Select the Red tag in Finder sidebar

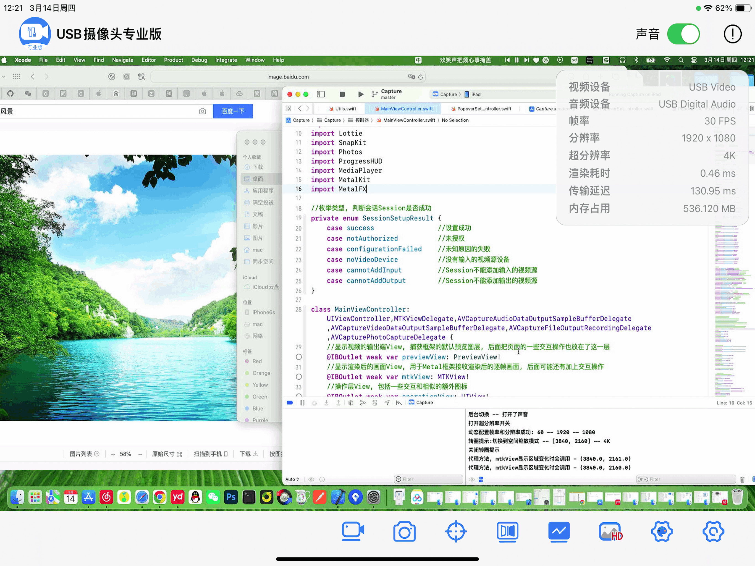tap(253, 361)
